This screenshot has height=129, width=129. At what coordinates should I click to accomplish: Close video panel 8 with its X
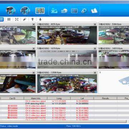95,73
